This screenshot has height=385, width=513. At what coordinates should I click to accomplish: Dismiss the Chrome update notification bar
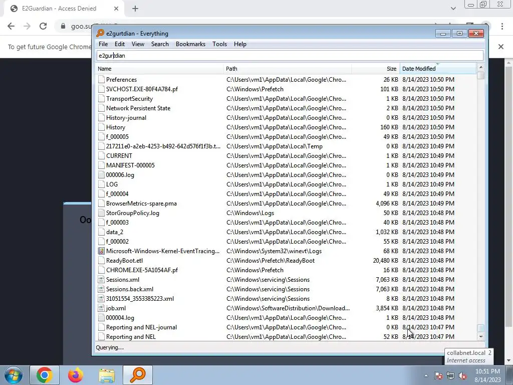coord(500,47)
